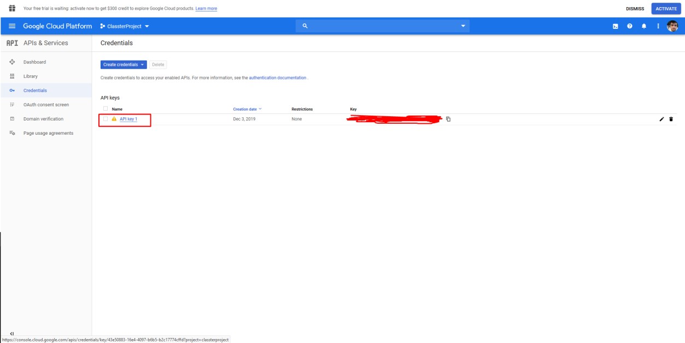
Task: Expand the search bar dropdown arrow
Action: [462, 26]
